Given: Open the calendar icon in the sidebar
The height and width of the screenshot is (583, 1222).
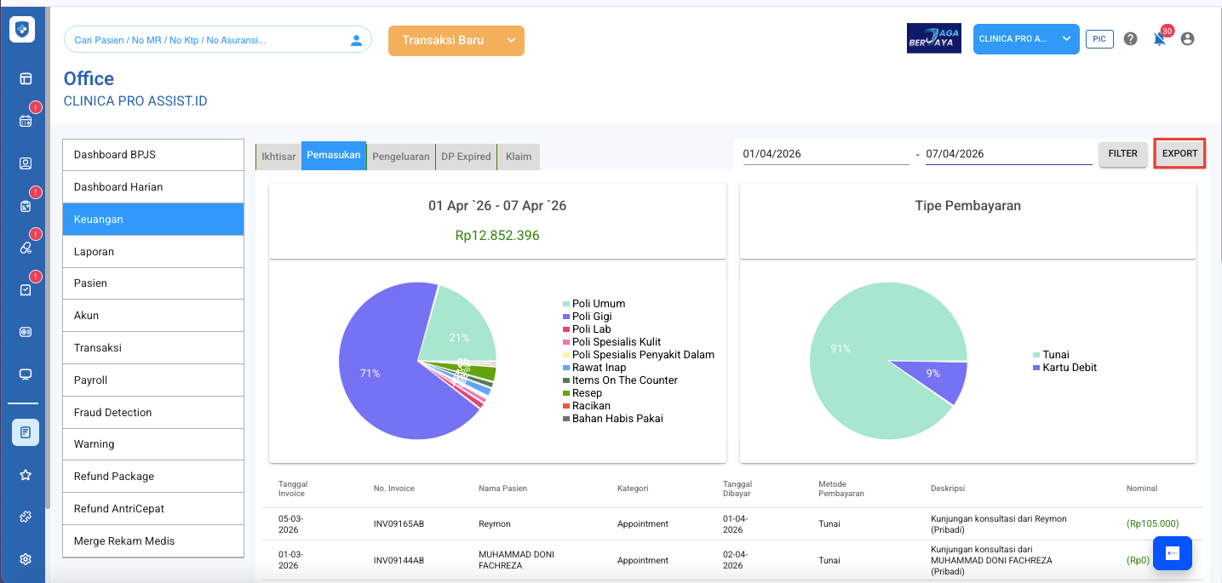Looking at the screenshot, I should coord(26,121).
